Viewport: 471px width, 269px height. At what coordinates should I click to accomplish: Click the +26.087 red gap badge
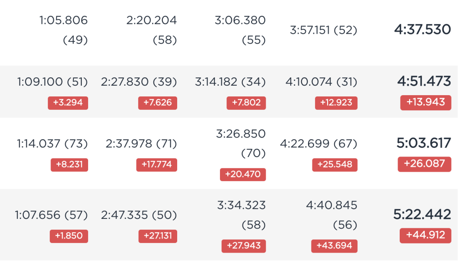[x=424, y=164]
